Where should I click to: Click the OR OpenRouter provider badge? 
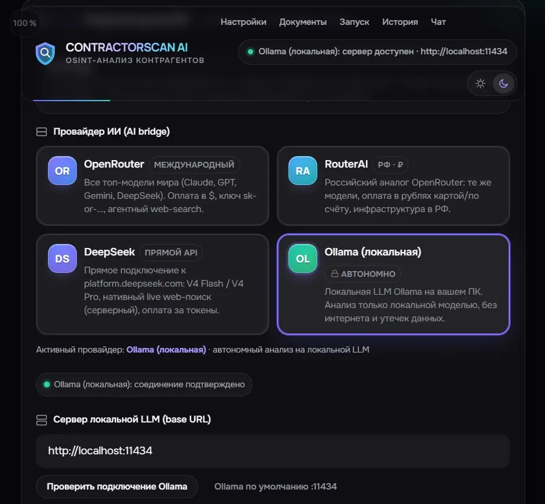point(62,171)
